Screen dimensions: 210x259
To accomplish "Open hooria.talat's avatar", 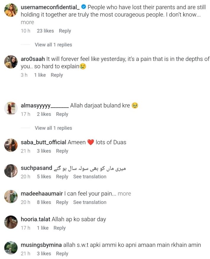I will (x=11, y=222).
